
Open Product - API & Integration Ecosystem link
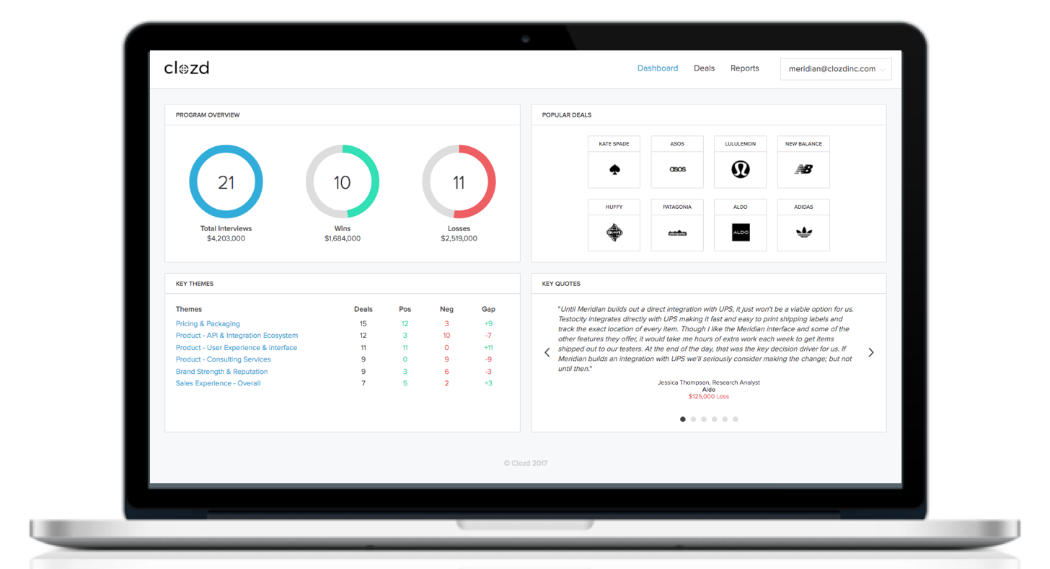point(237,336)
